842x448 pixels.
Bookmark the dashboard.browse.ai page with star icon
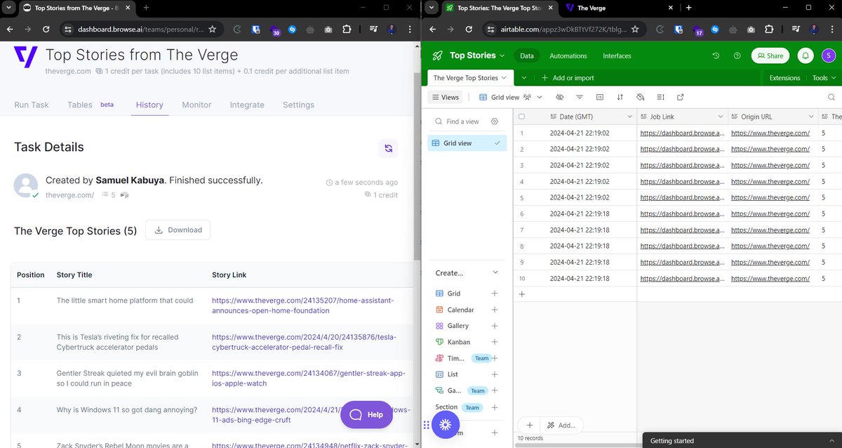point(212,29)
